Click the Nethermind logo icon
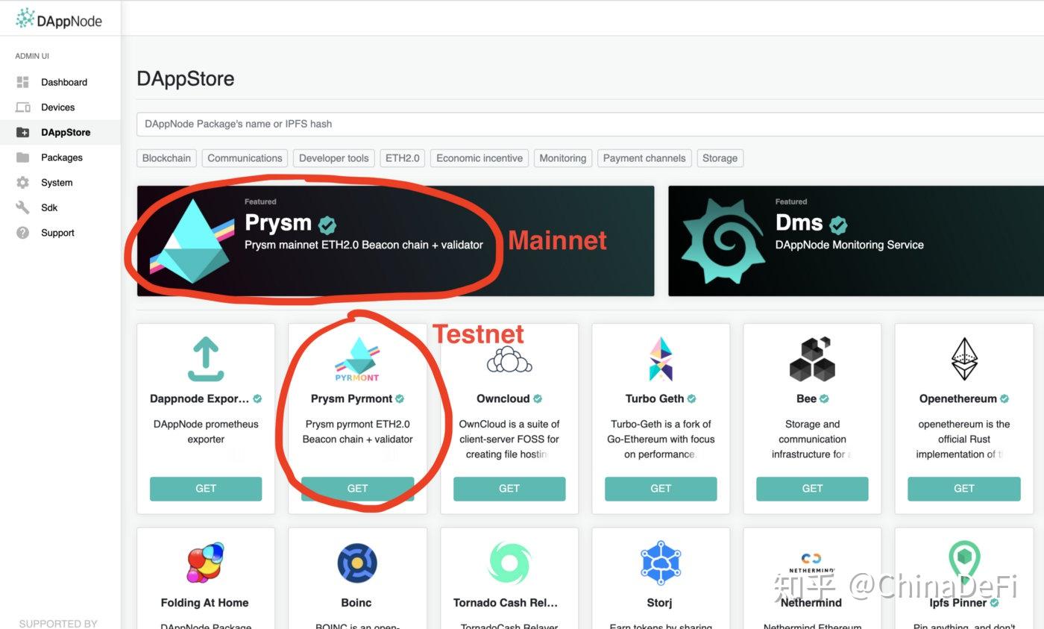Viewport: 1044px width, 629px height. (811, 563)
